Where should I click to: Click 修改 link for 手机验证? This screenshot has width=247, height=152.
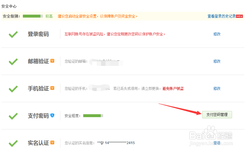[217, 88]
